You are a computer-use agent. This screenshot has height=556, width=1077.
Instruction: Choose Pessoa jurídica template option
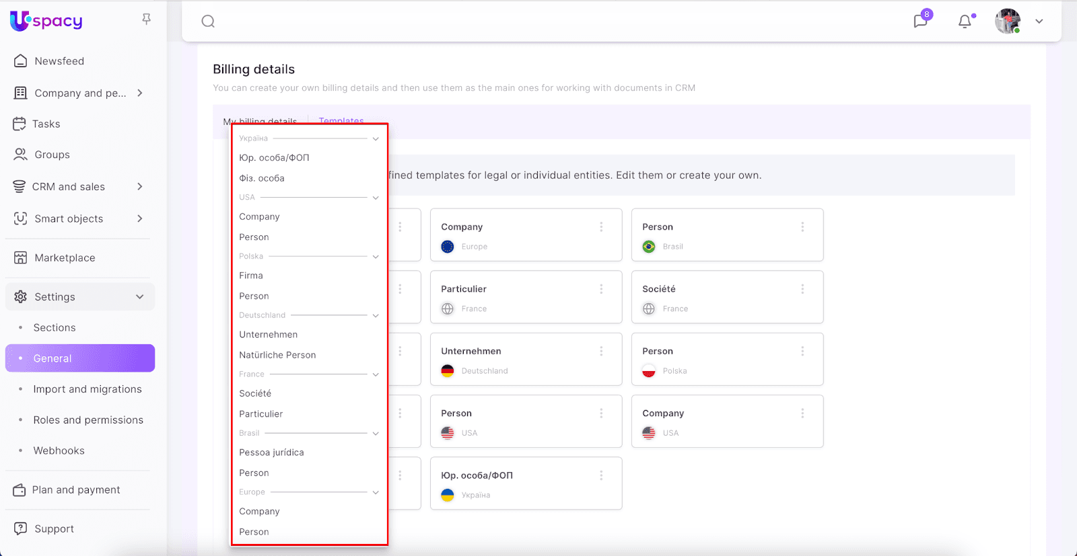click(271, 452)
